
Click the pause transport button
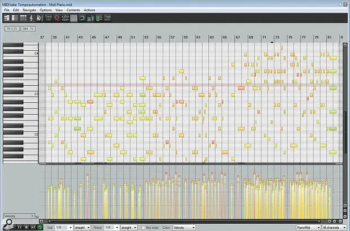(x=20, y=228)
